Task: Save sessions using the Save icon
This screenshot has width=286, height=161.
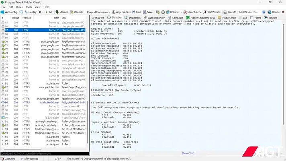Action: point(148,12)
